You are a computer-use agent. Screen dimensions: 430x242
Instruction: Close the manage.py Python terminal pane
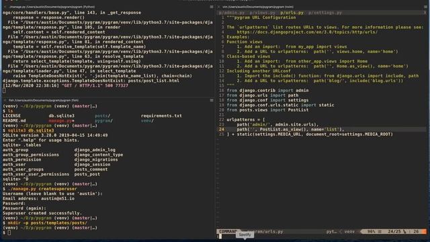click(5, 7)
